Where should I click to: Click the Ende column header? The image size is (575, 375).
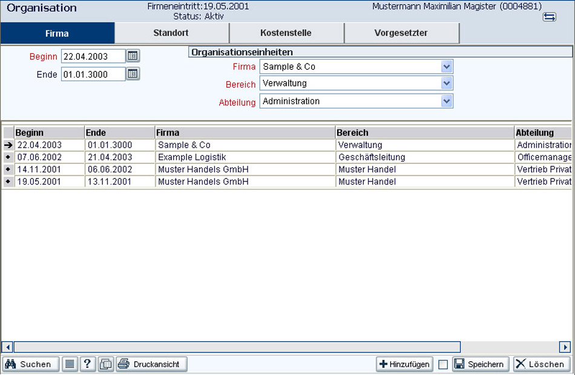(x=120, y=132)
